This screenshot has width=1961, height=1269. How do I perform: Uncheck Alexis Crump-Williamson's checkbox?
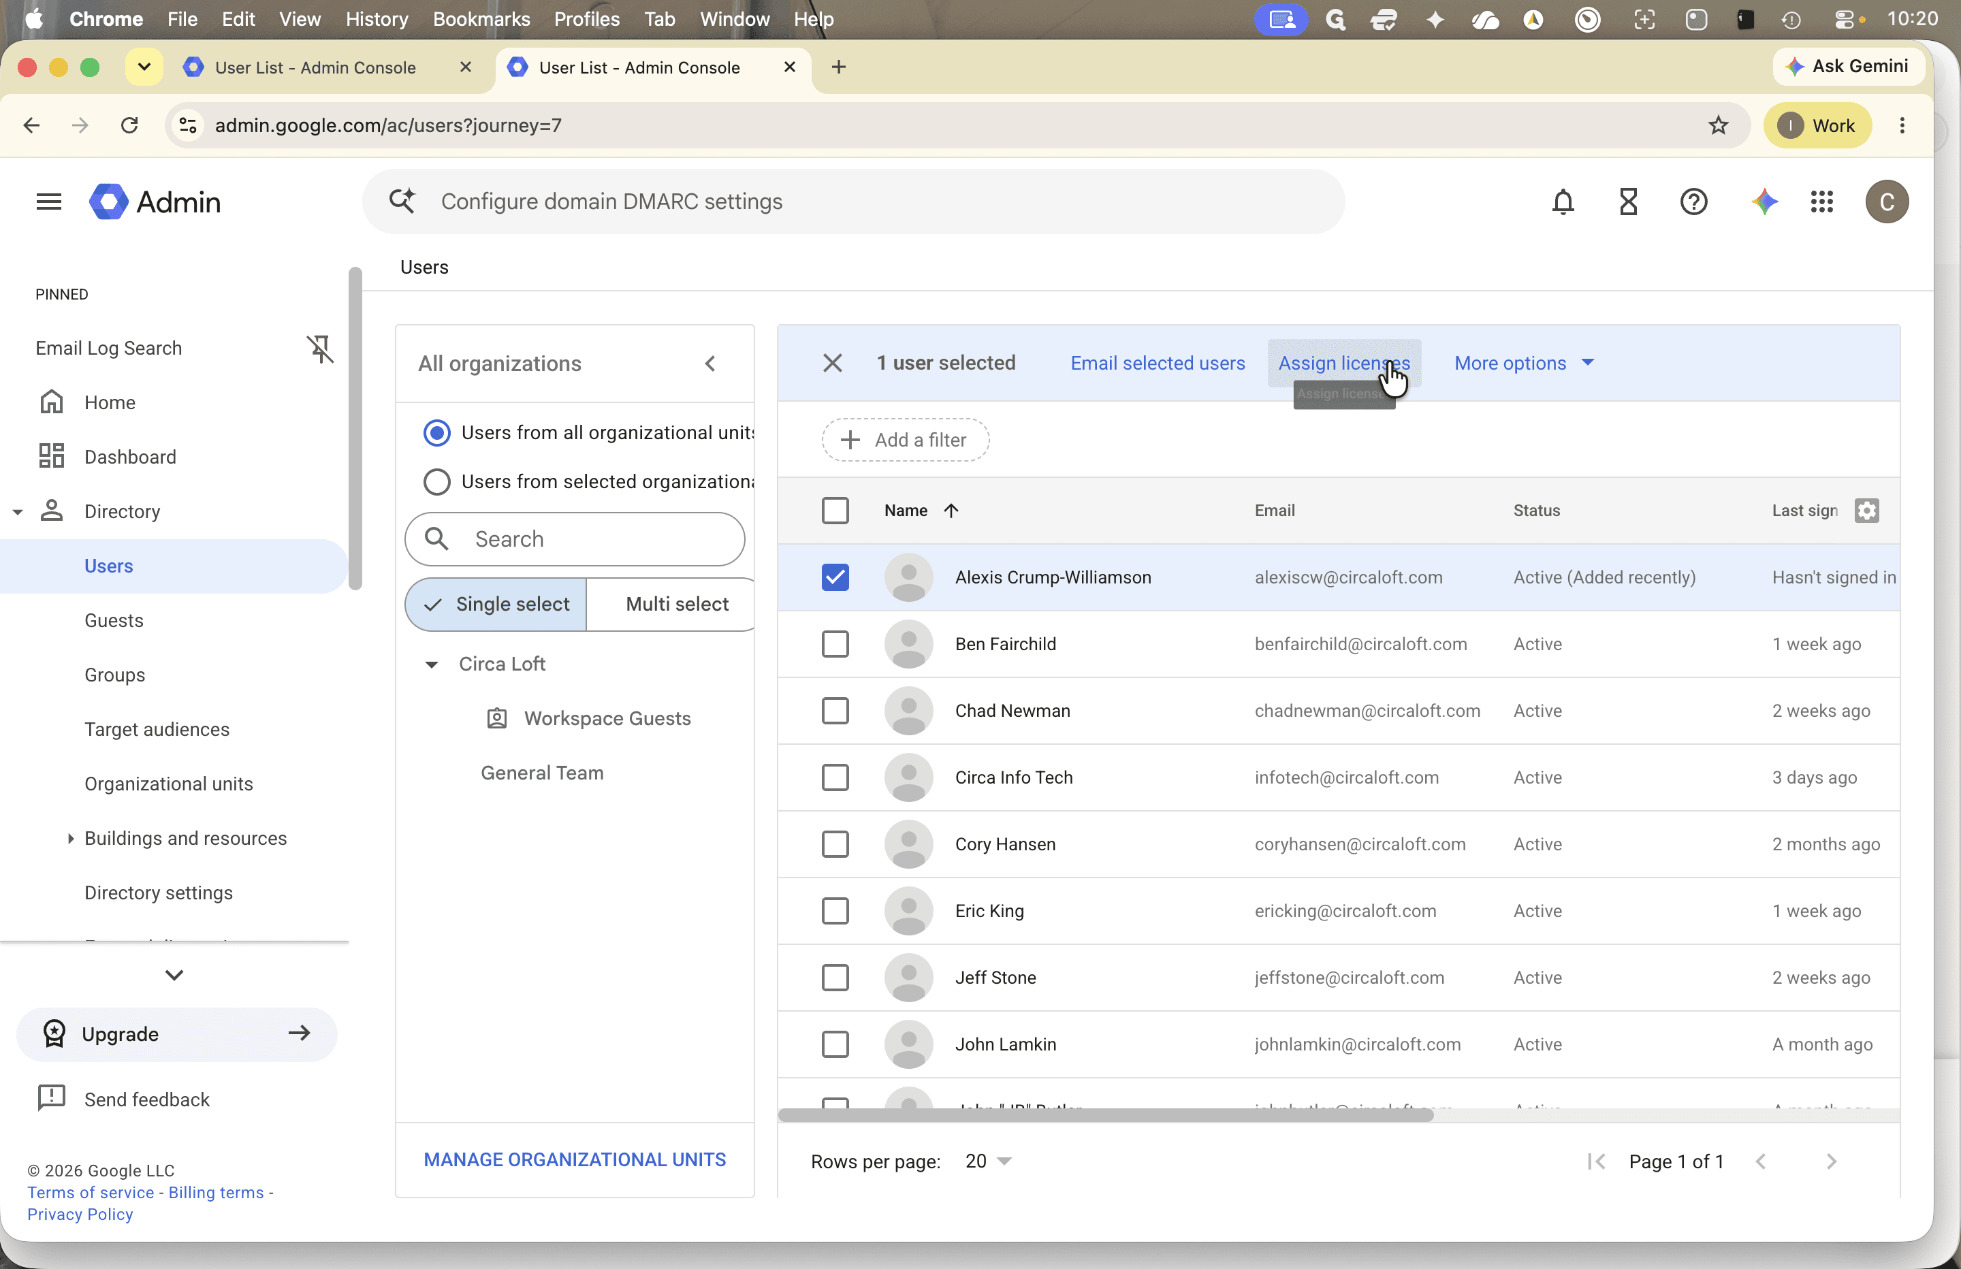pos(835,577)
